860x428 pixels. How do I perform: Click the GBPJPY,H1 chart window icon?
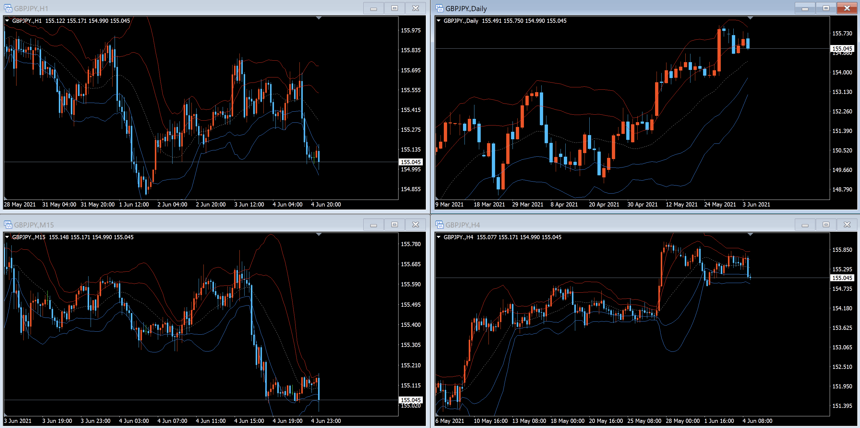[x=8, y=8]
